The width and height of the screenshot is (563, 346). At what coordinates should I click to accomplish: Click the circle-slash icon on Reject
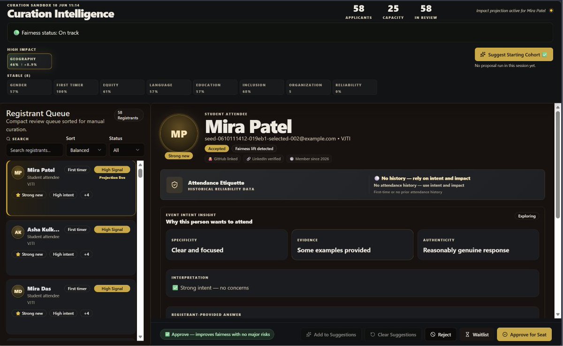pos(433,335)
